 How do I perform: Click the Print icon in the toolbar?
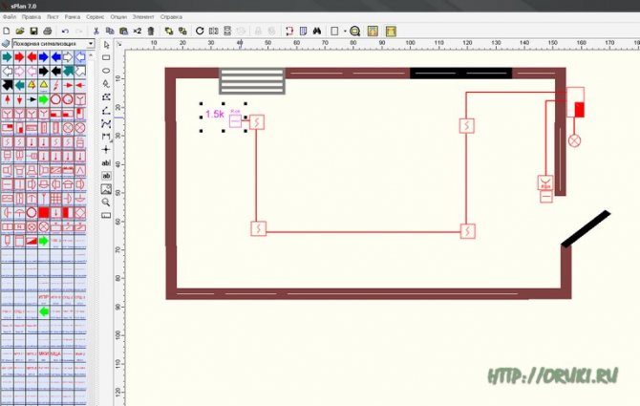tap(48, 31)
